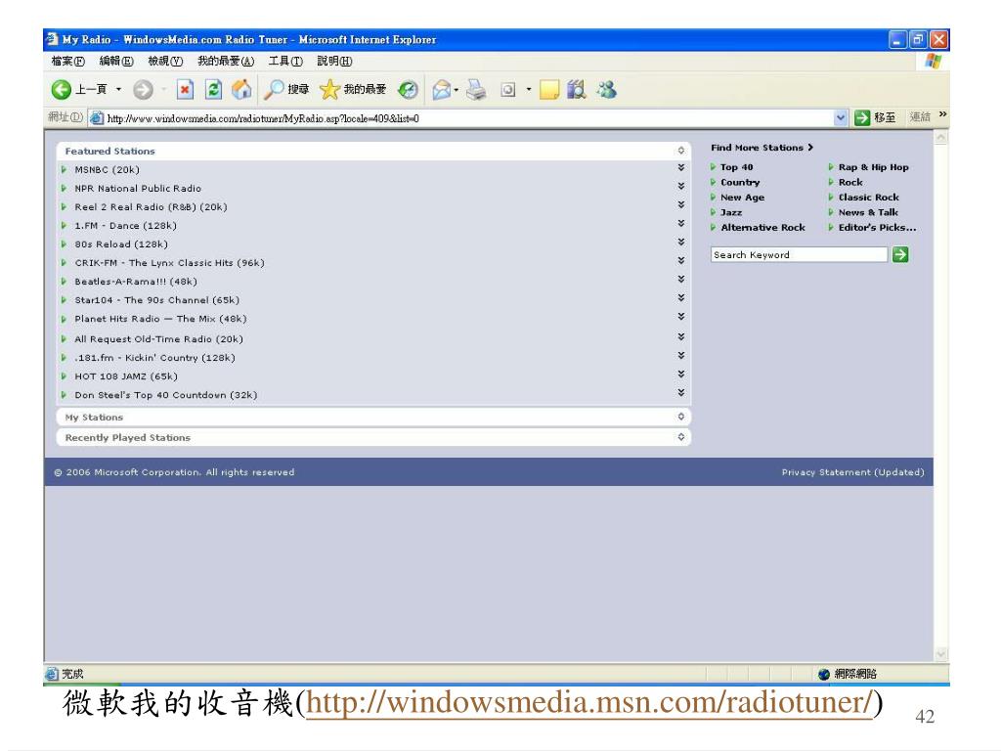Open the 檢視(V) View menu
Image resolution: width=1001 pixels, height=751 pixels.
(165, 62)
